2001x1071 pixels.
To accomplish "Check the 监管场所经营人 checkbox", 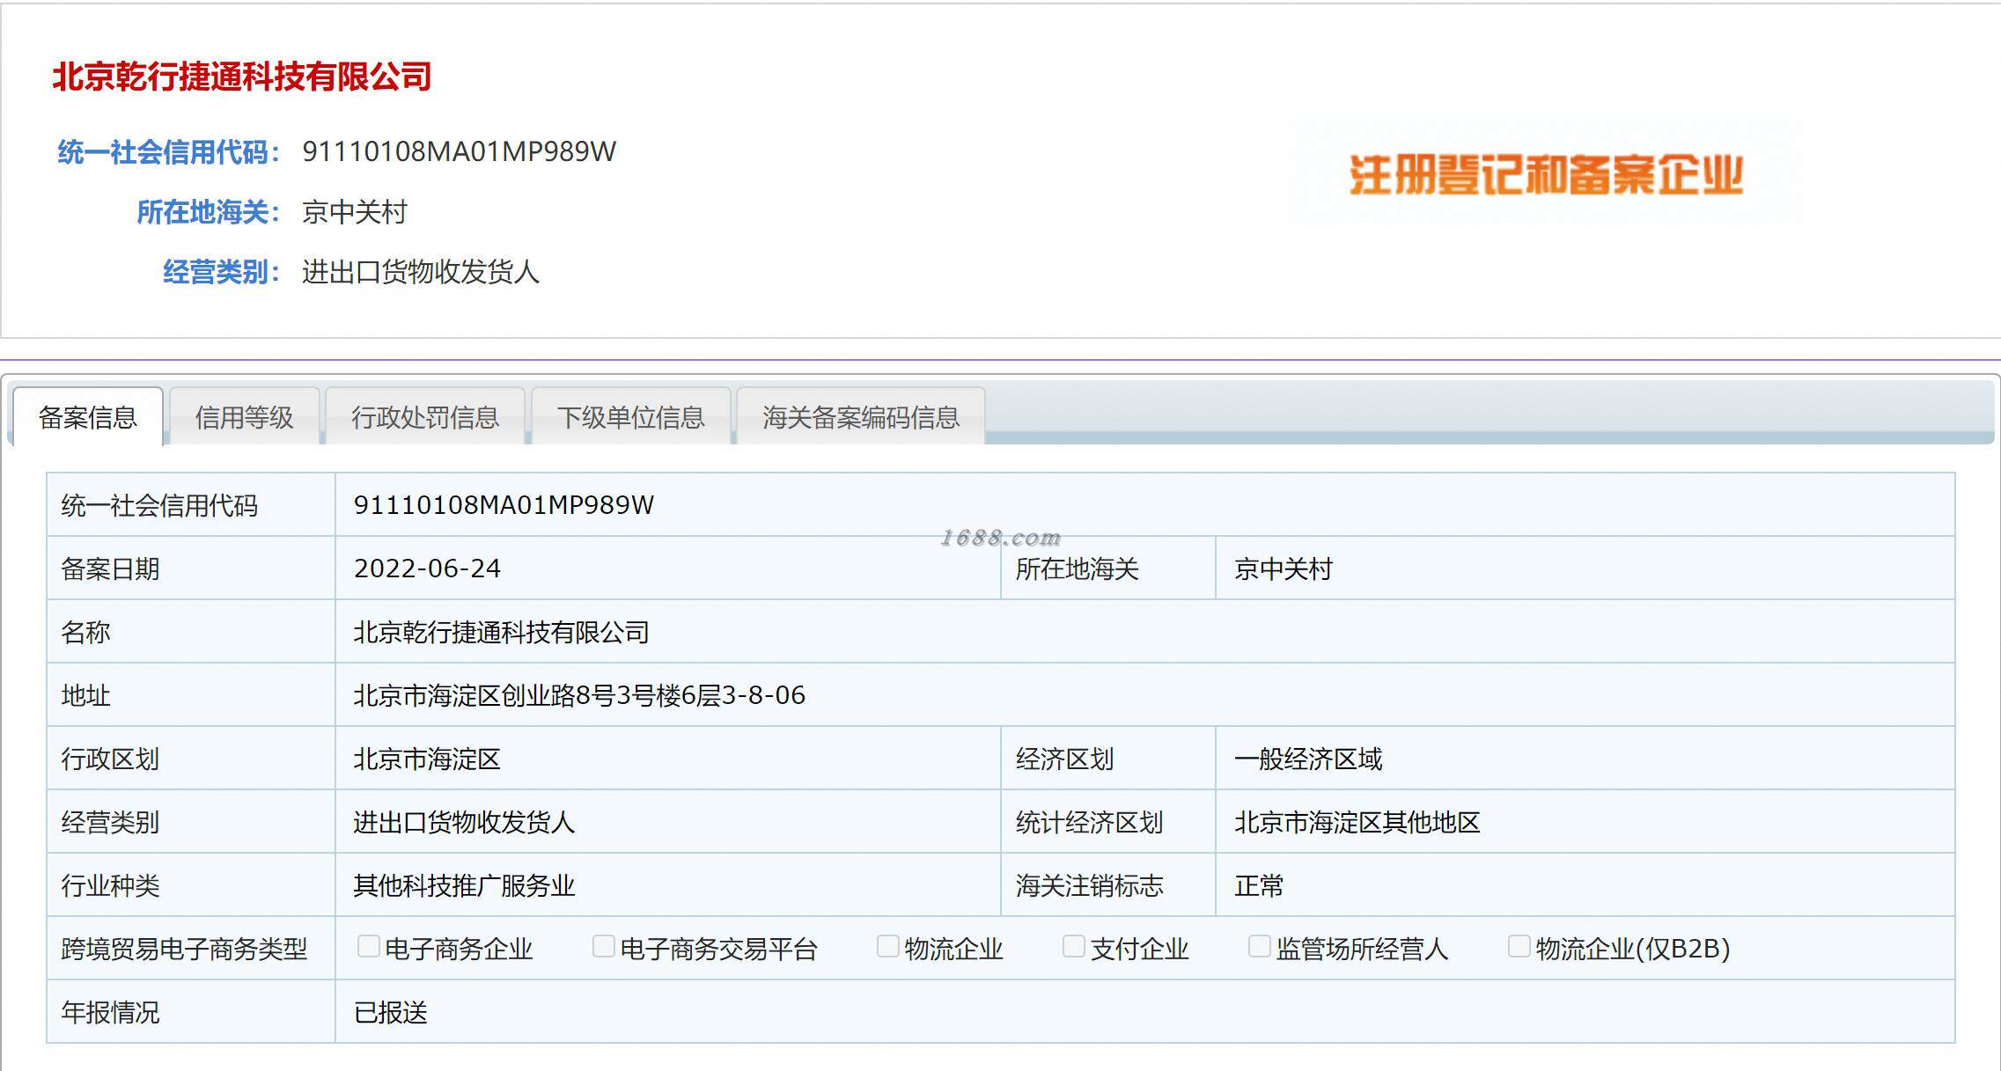I will click(x=1259, y=947).
